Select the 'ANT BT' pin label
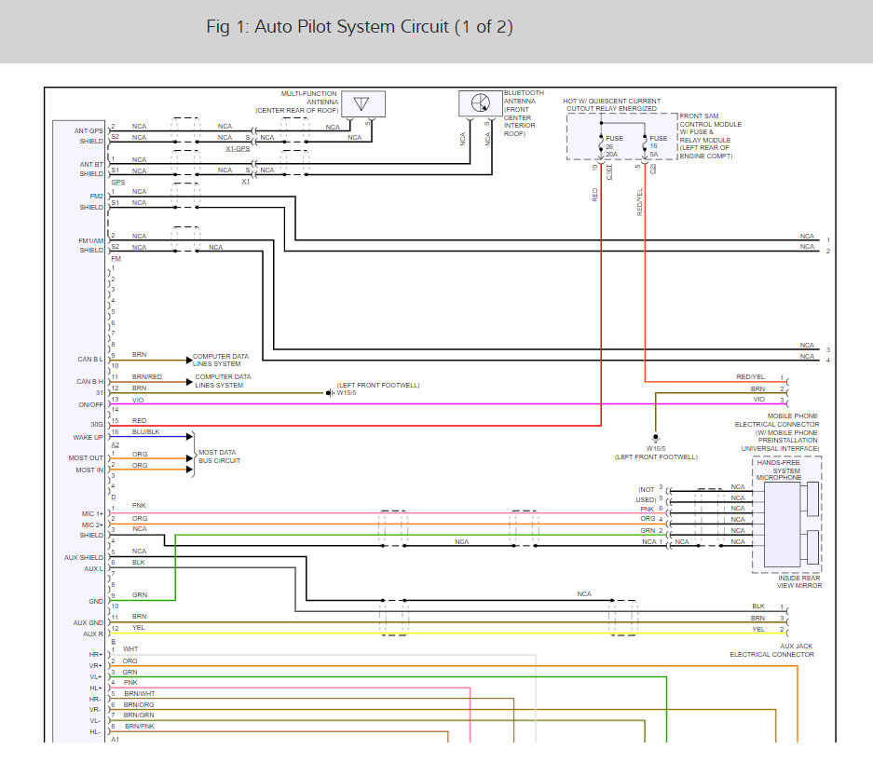The height and width of the screenshot is (763, 873). [91, 164]
